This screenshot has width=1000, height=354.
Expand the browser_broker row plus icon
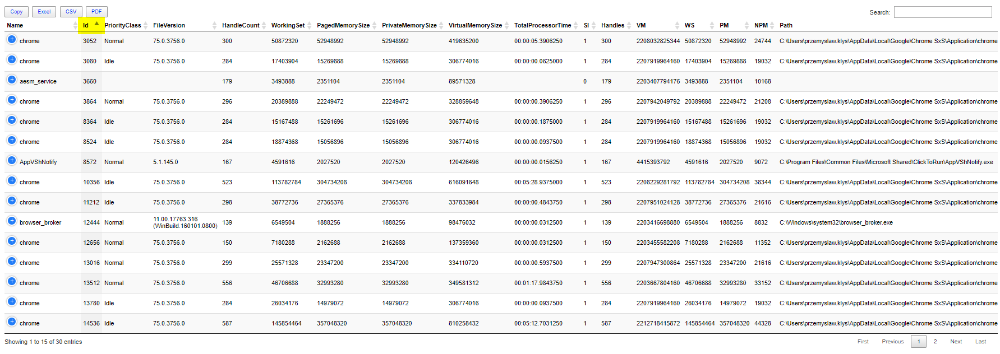pyautogui.click(x=11, y=221)
